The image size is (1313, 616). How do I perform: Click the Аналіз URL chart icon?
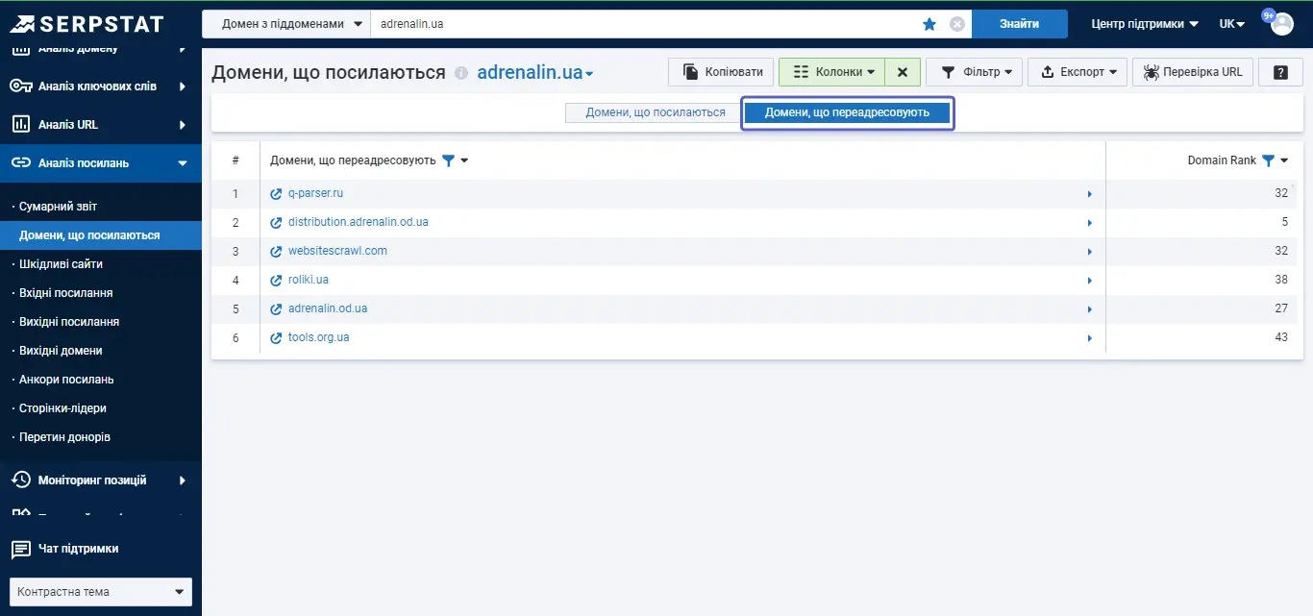20,124
